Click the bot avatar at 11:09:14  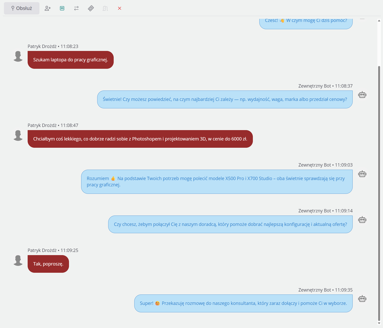pyautogui.click(x=362, y=220)
